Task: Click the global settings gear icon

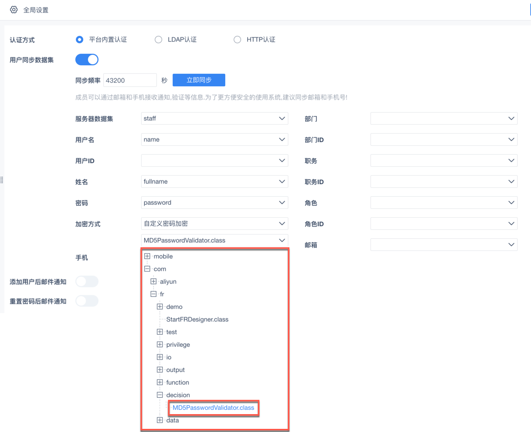Action: tap(14, 9)
